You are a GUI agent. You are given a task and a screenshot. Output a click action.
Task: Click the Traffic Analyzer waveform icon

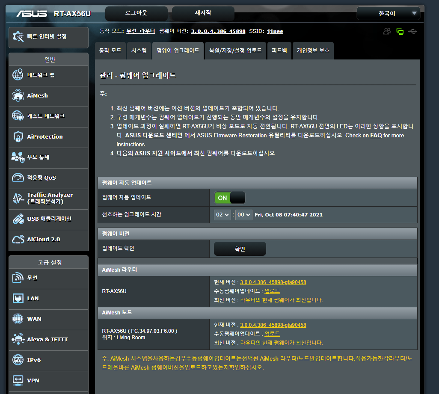coord(18,198)
